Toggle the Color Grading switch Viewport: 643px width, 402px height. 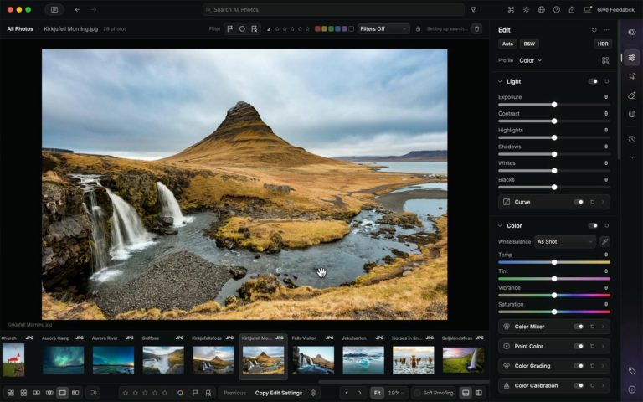(579, 366)
